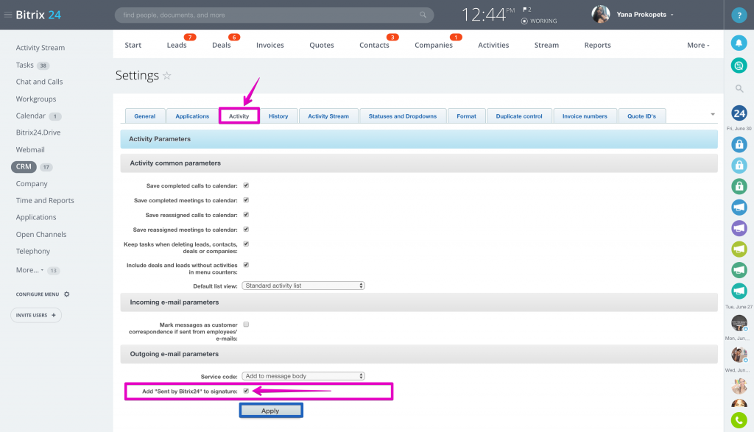Click Yana Prokopets profile avatar

(601, 15)
